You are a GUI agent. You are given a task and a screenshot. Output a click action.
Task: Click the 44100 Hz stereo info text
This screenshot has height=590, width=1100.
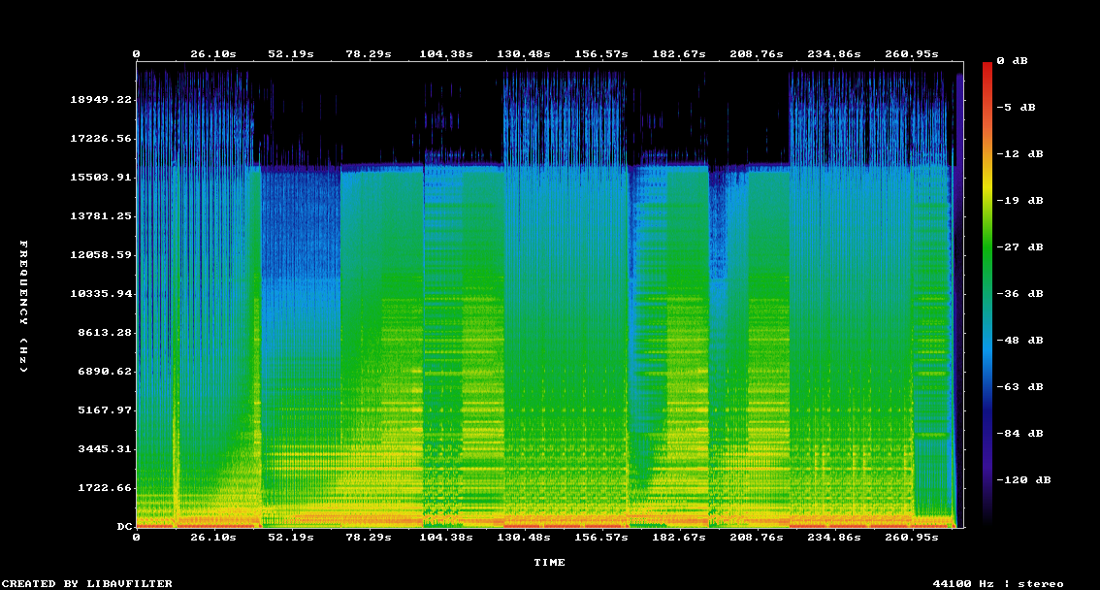point(998,583)
